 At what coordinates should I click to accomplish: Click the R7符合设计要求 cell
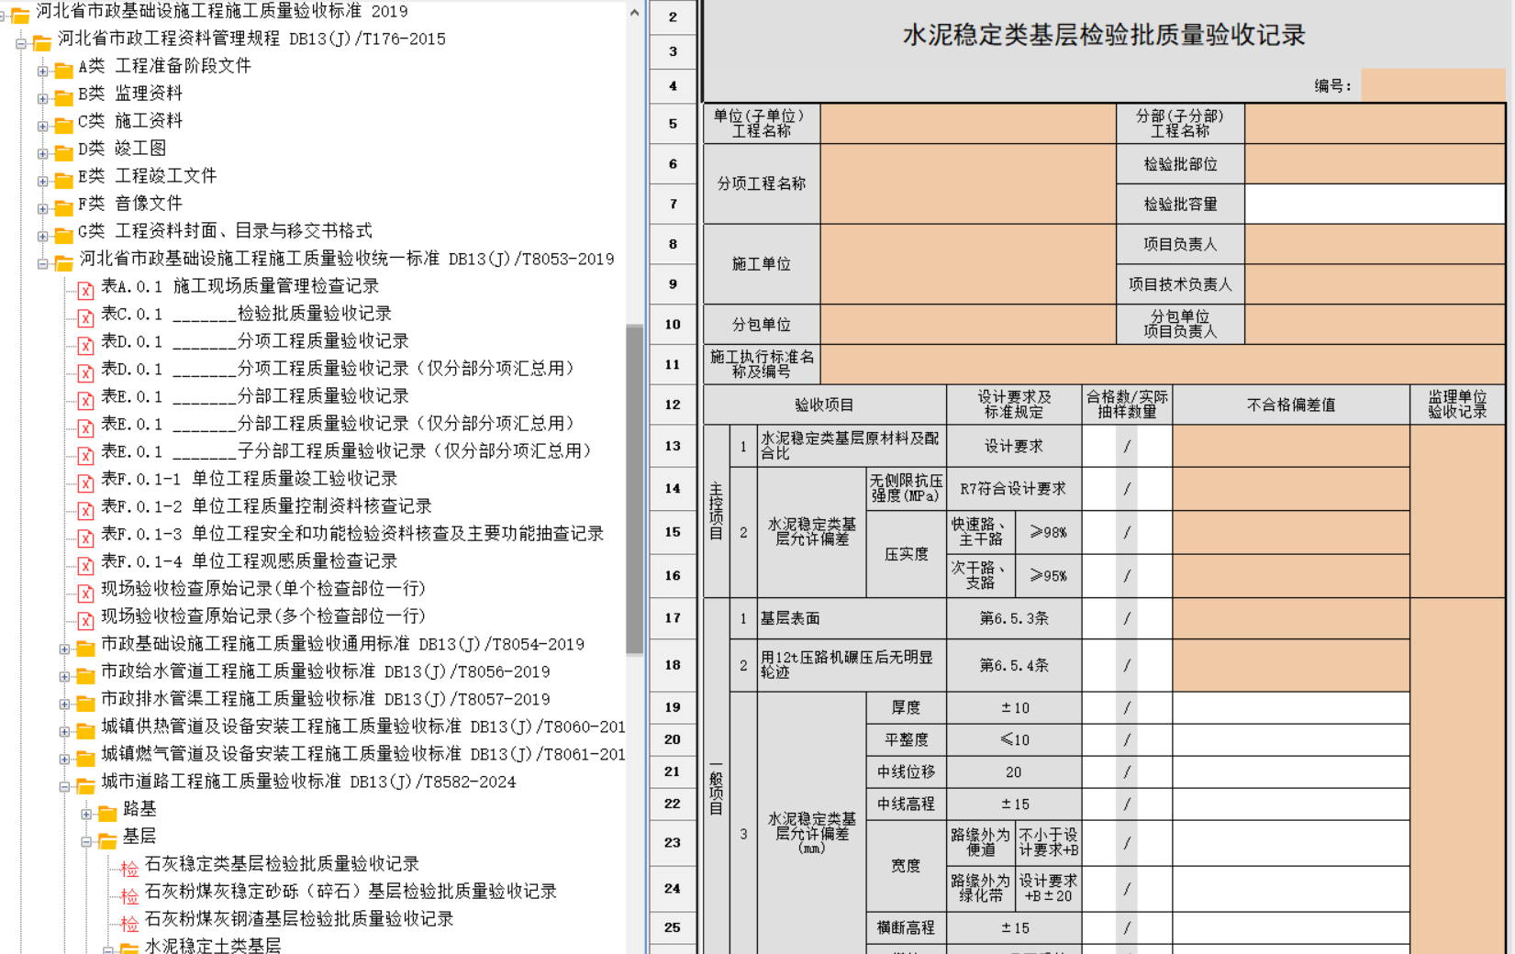[x=1014, y=489]
